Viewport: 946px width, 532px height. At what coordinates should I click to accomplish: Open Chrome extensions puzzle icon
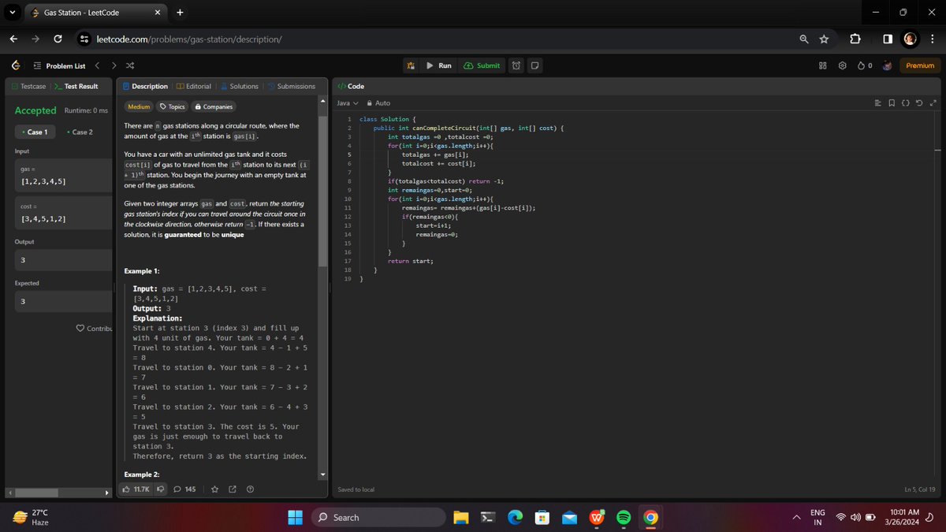(x=856, y=39)
